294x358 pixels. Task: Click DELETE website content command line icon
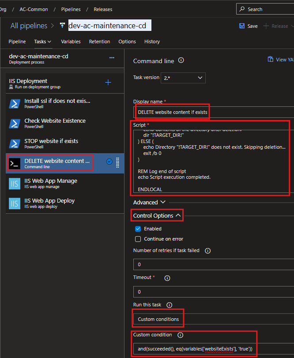pyautogui.click(x=15, y=163)
